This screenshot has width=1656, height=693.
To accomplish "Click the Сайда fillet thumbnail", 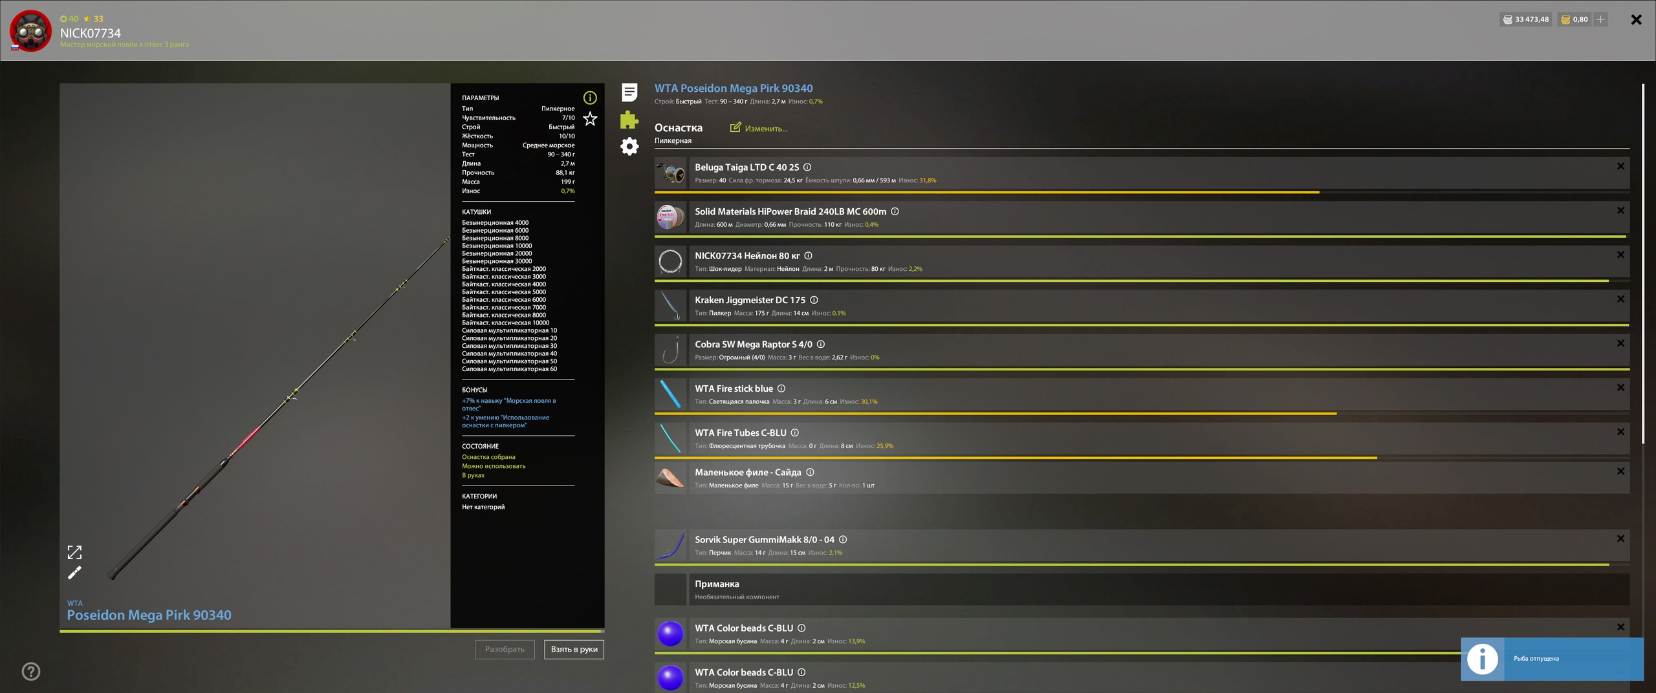I will coord(670,478).
